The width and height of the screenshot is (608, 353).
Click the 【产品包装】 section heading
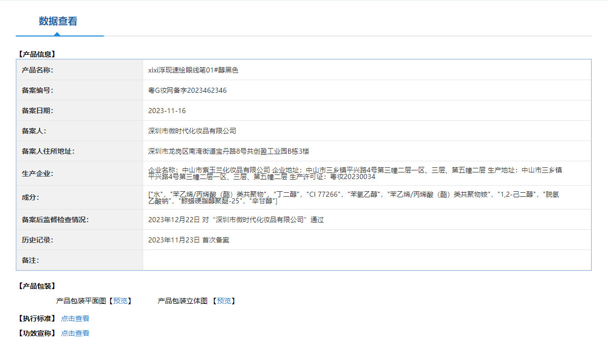tap(37, 286)
